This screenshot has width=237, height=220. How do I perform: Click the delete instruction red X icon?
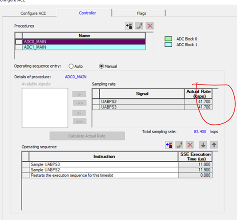click(x=190, y=145)
